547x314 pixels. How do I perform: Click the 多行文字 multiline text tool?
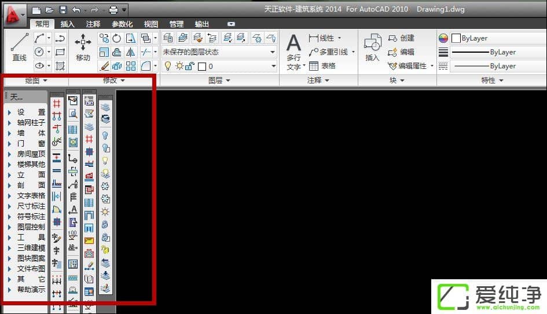[x=293, y=52]
